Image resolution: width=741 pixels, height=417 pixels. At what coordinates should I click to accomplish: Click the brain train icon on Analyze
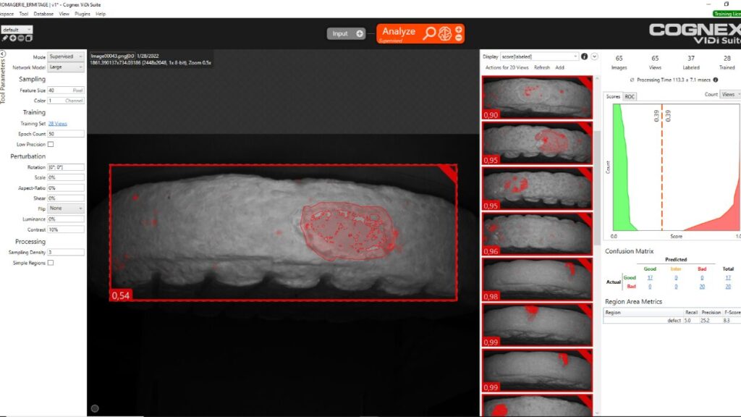(446, 33)
